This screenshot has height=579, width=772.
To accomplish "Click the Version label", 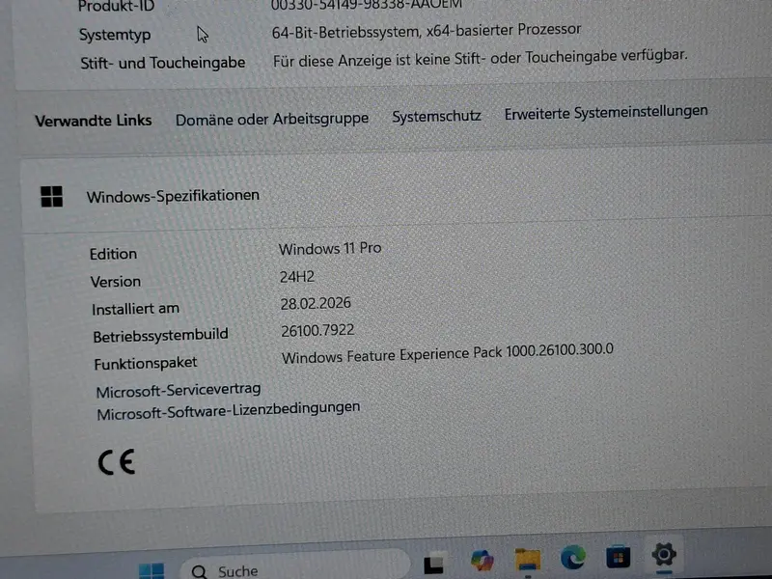I will [115, 282].
